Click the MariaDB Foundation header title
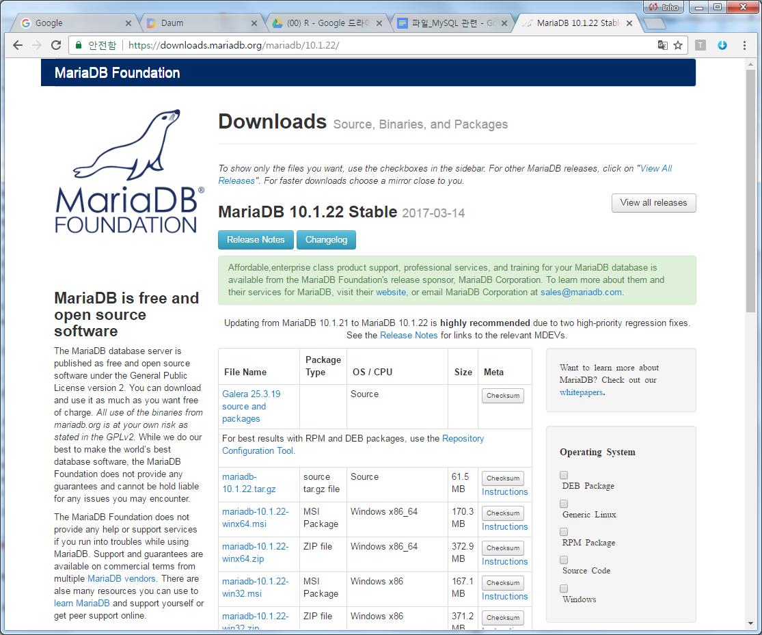 [x=117, y=73]
